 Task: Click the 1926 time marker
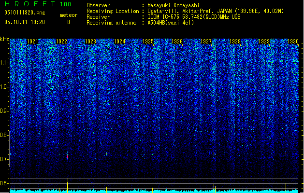177,41
